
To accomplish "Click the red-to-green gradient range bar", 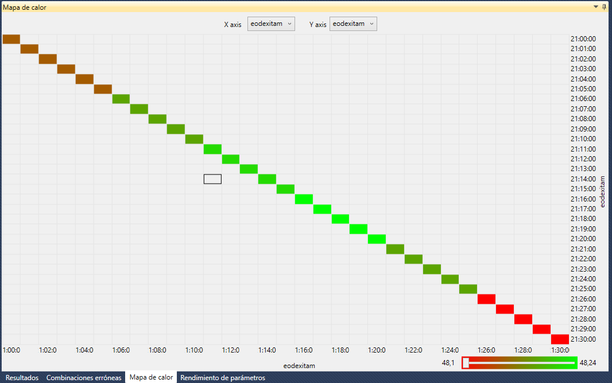I will 520,363.
